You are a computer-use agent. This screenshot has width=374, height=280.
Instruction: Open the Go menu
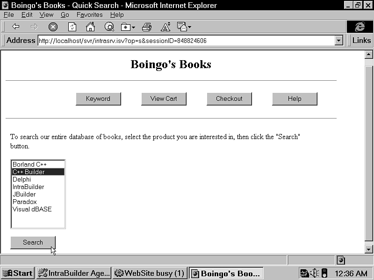pos(65,15)
